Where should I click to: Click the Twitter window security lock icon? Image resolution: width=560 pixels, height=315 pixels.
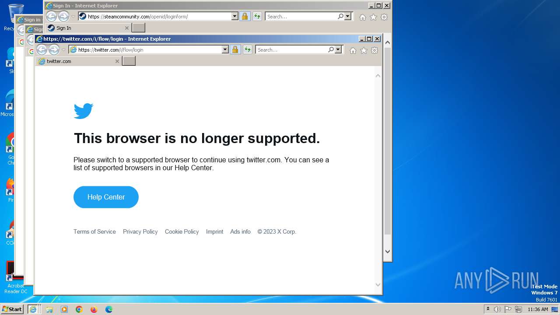coord(235,50)
